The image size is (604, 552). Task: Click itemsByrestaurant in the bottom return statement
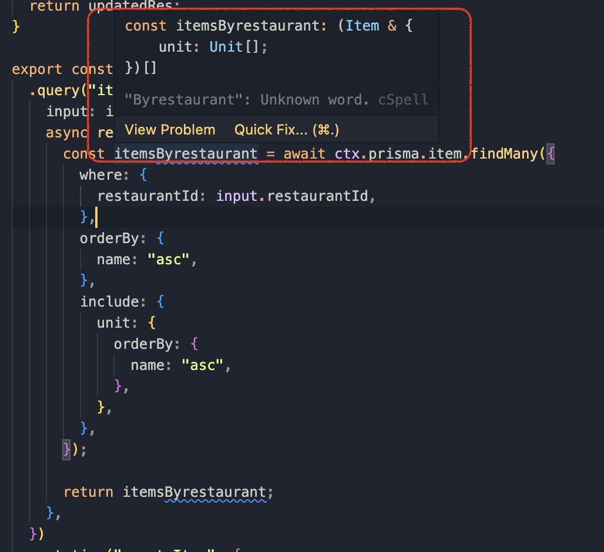coord(194,492)
